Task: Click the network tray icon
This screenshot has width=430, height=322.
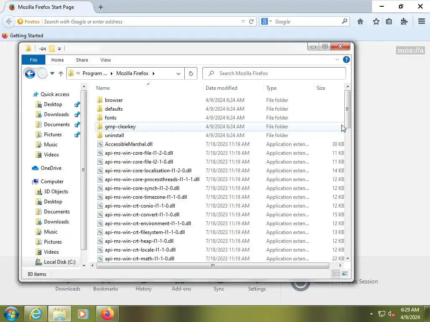Action: (381, 314)
